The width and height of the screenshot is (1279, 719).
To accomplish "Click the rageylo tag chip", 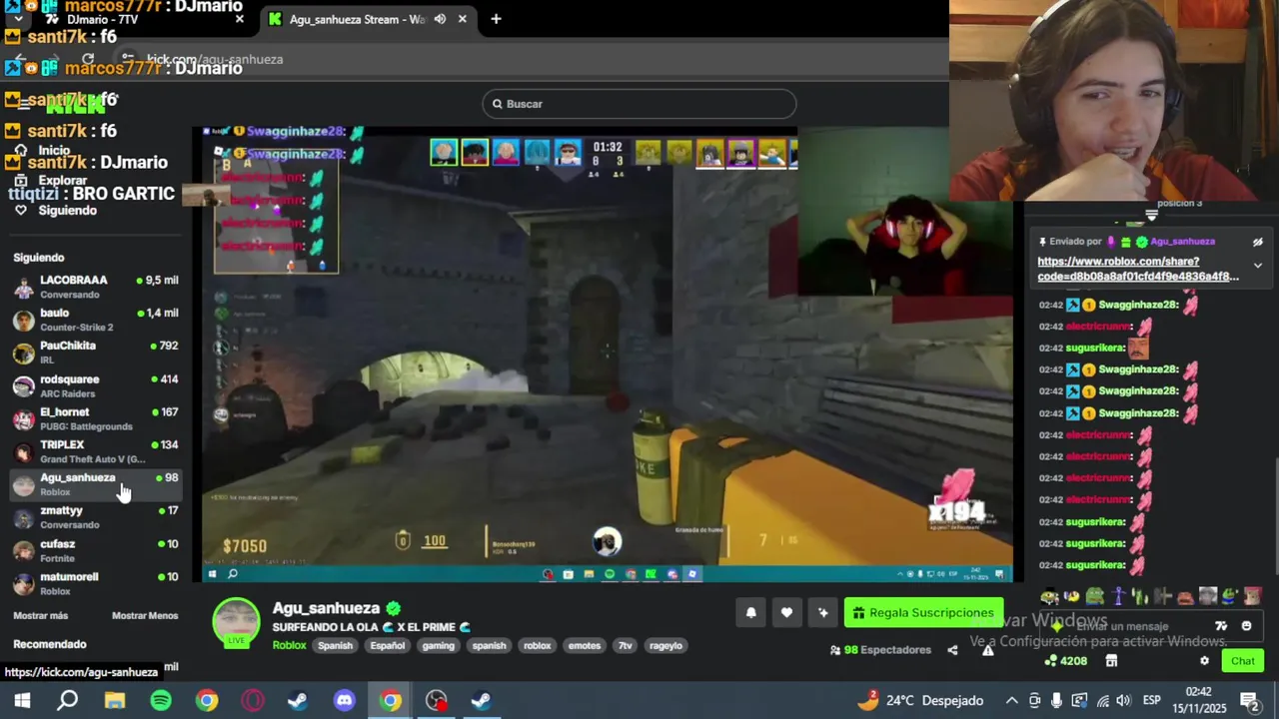I will click(665, 646).
